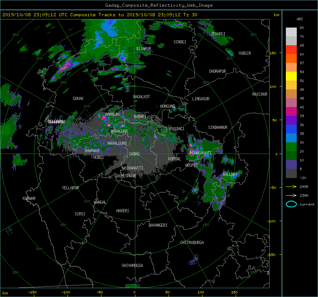Click the GOKAK city label

(x=78, y=98)
